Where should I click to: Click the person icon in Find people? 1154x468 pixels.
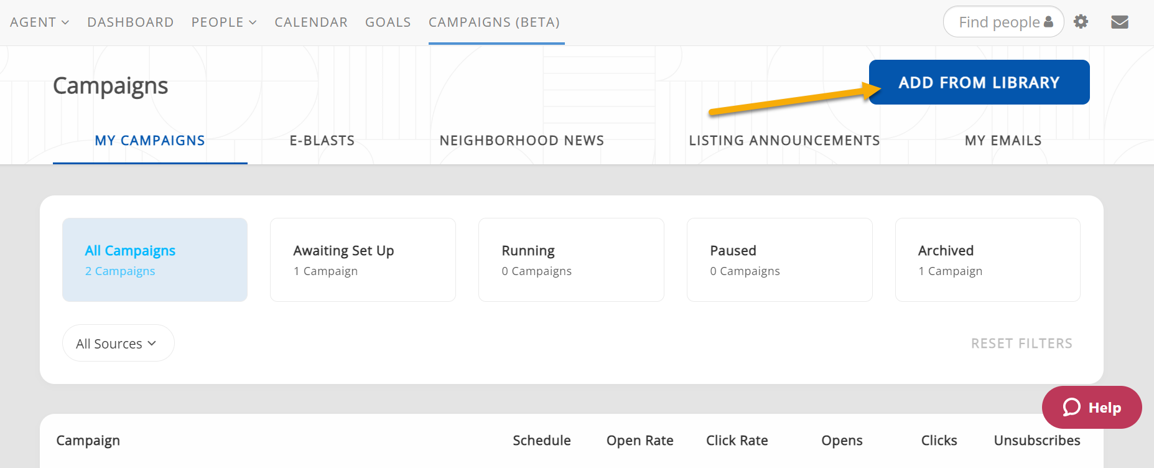tap(1048, 22)
